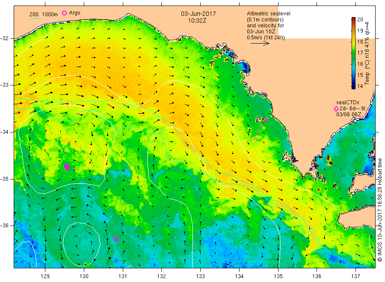Click the 'and velocity for' text line
385x282 pixels.
point(265,26)
